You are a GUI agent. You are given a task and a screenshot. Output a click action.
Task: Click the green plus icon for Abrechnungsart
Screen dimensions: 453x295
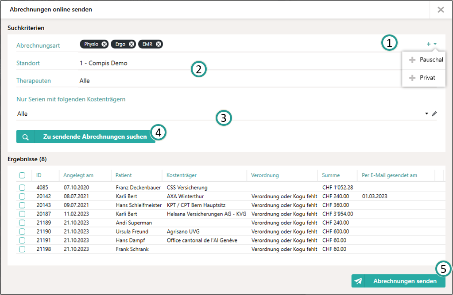428,44
